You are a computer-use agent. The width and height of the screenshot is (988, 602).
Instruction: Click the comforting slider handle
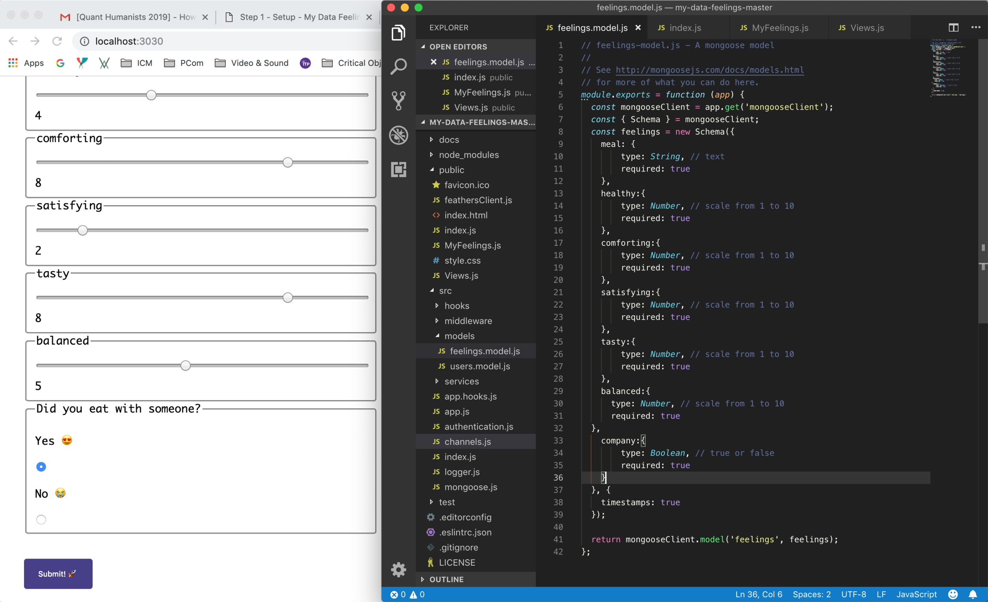click(287, 162)
